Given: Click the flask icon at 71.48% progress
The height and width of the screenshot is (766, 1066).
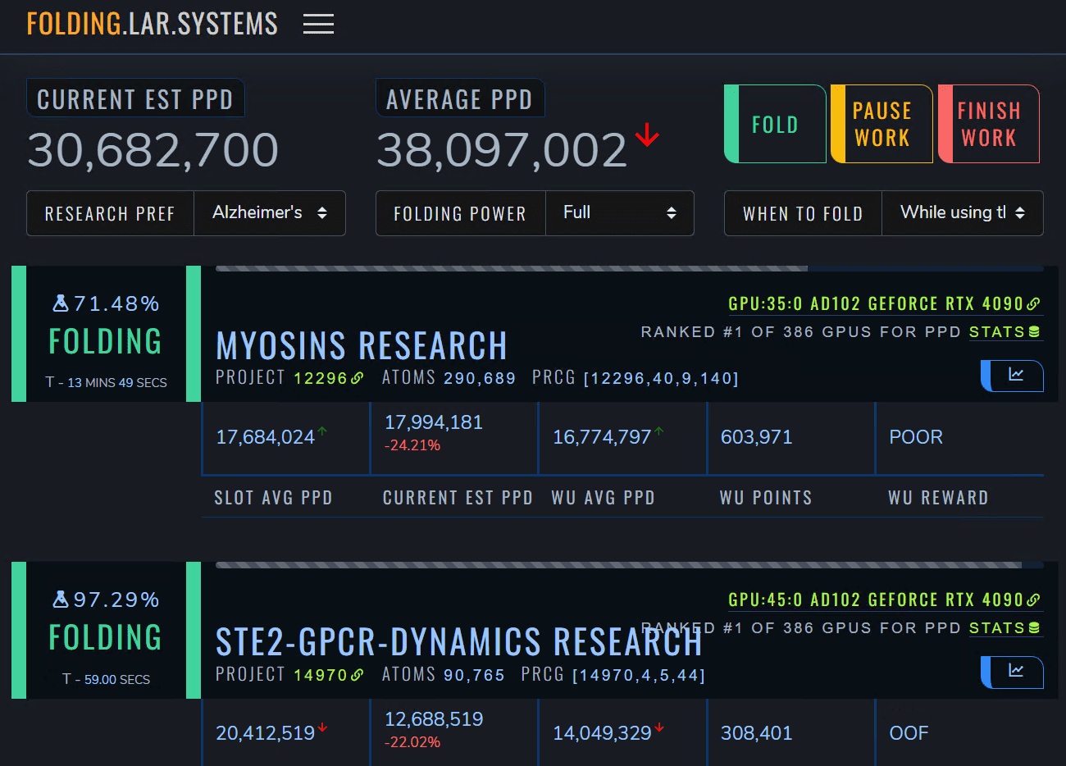Looking at the screenshot, I should tap(61, 303).
